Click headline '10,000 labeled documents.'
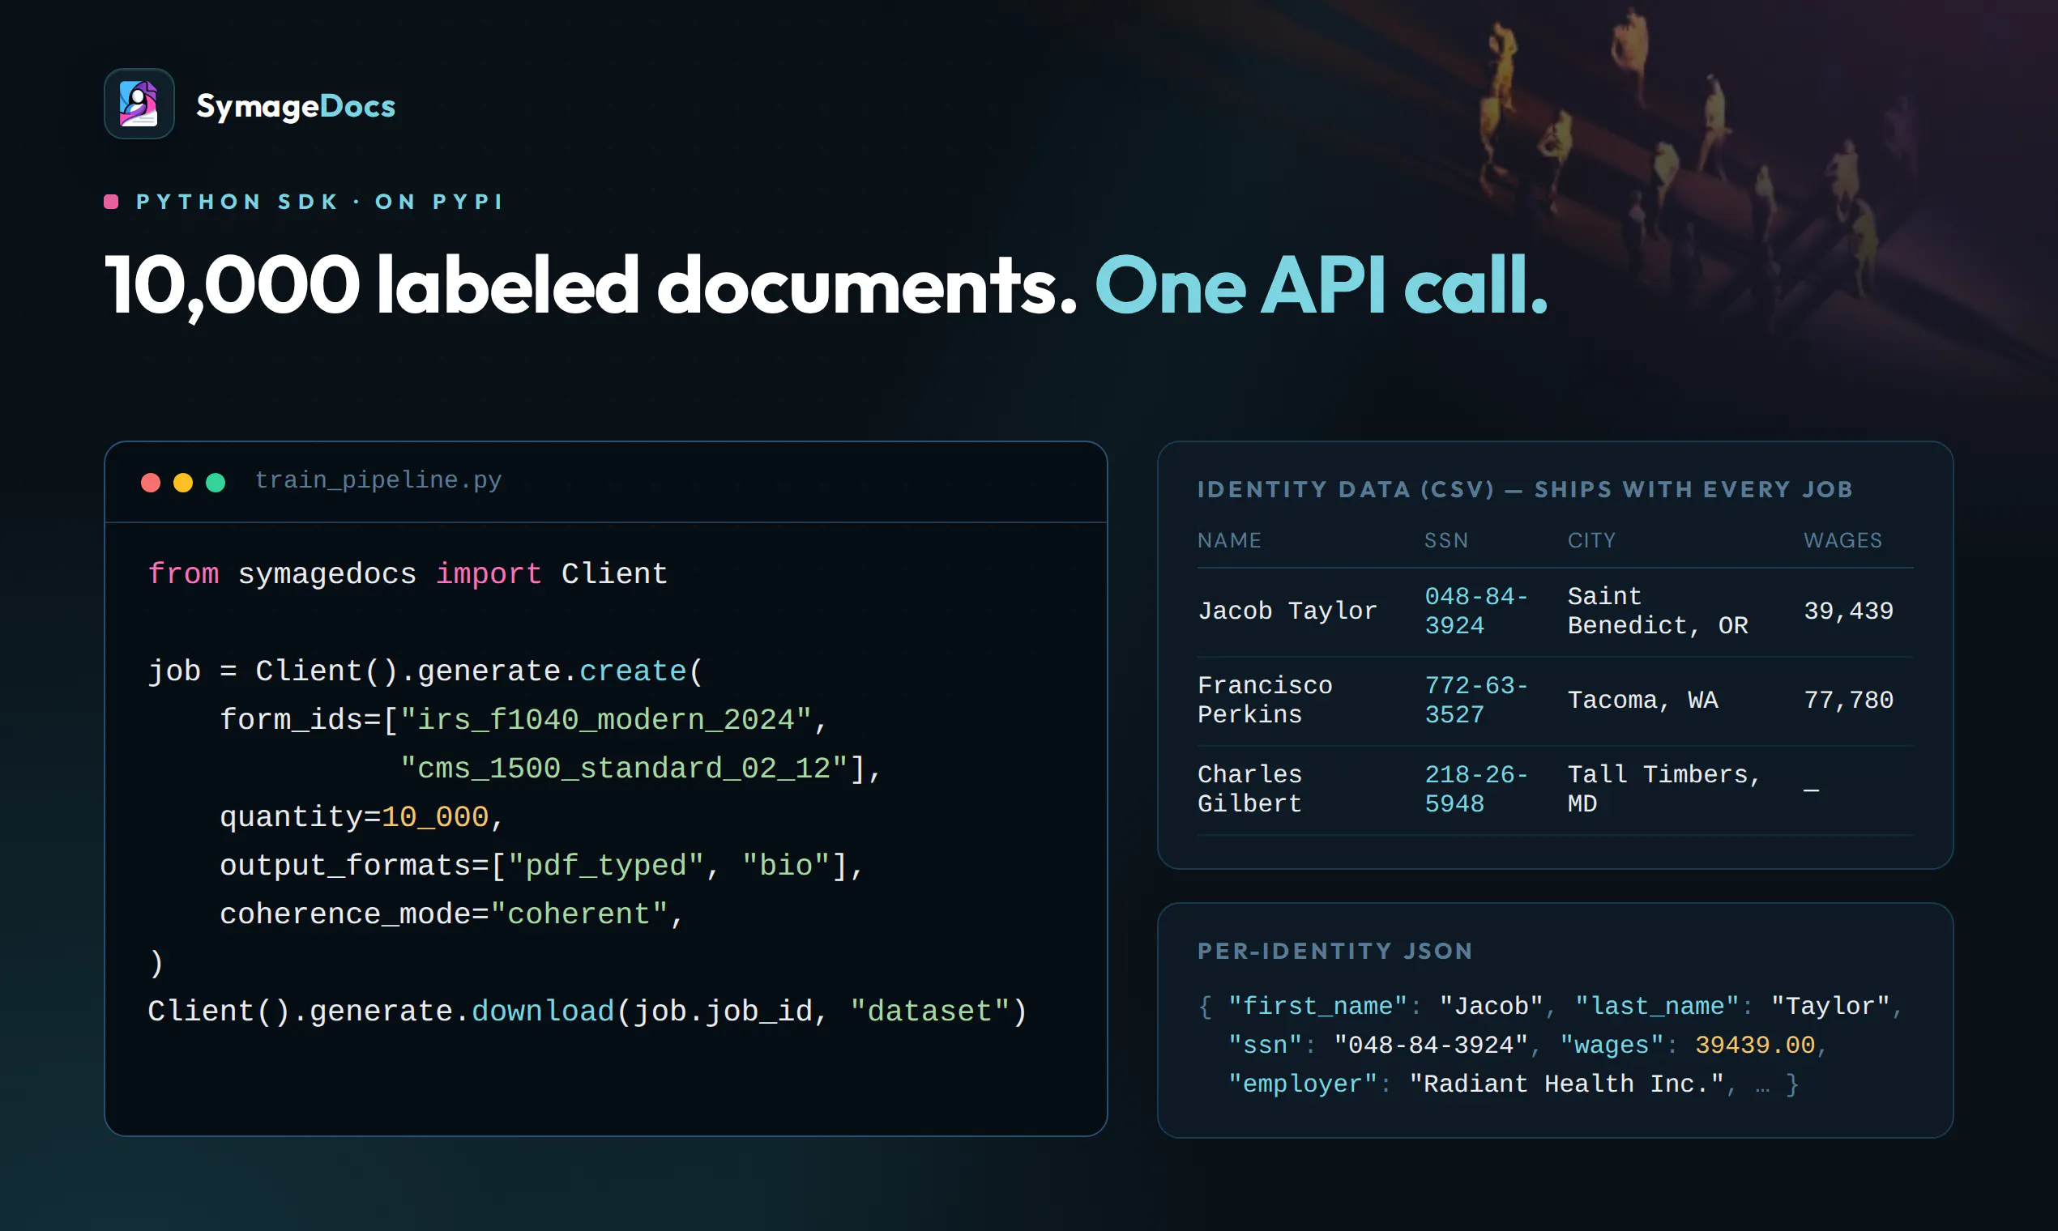Screen dimensions: 2058x1231 pos(591,284)
